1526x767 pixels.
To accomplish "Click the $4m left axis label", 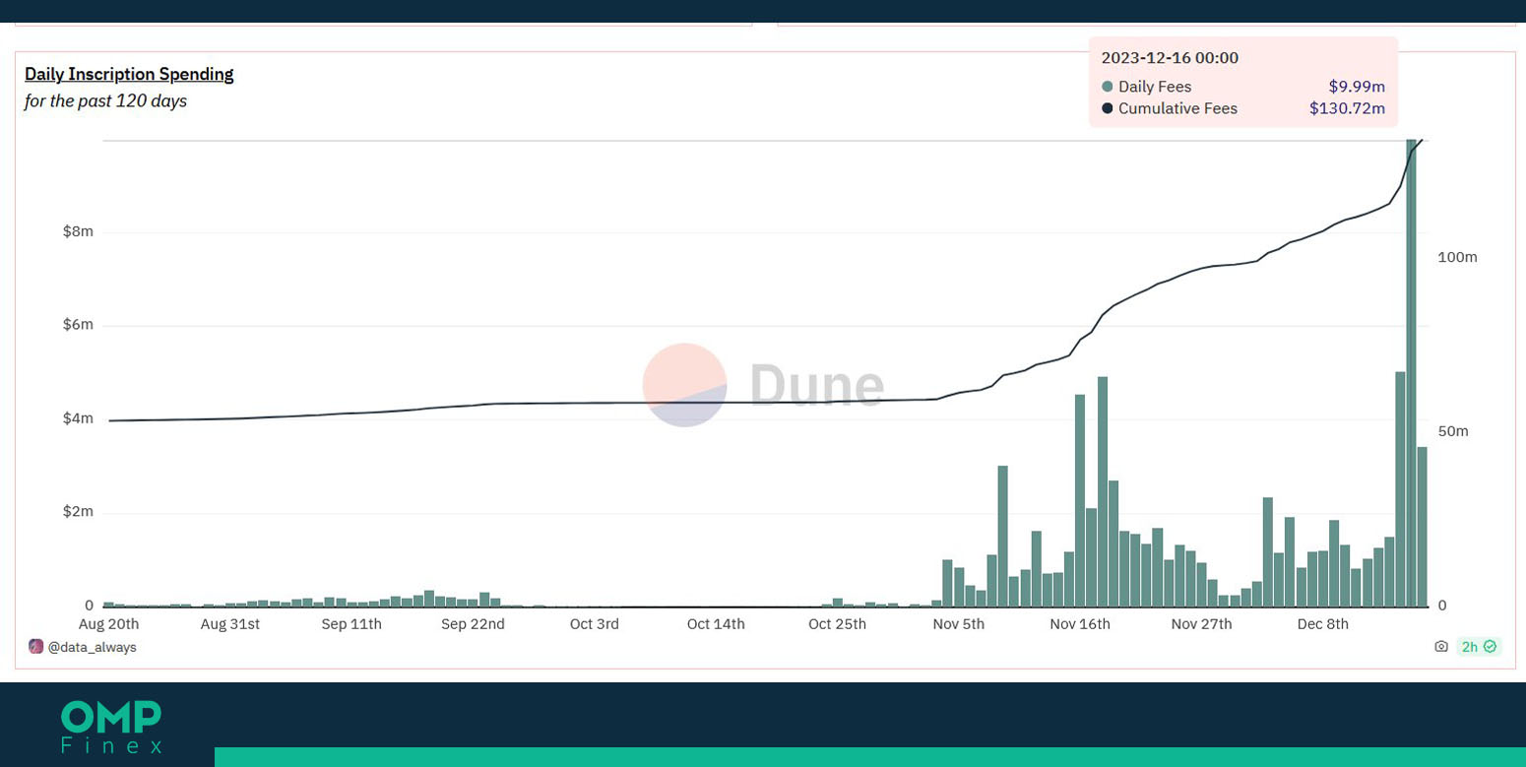I will pyautogui.click(x=78, y=418).
